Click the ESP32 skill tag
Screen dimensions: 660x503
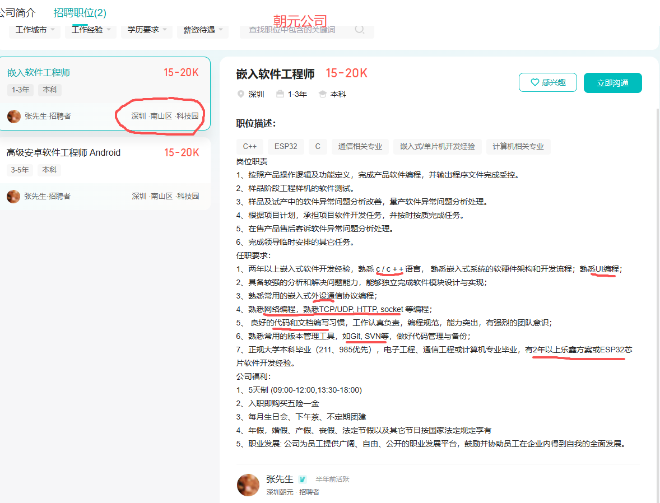click(x=286, y=146)
